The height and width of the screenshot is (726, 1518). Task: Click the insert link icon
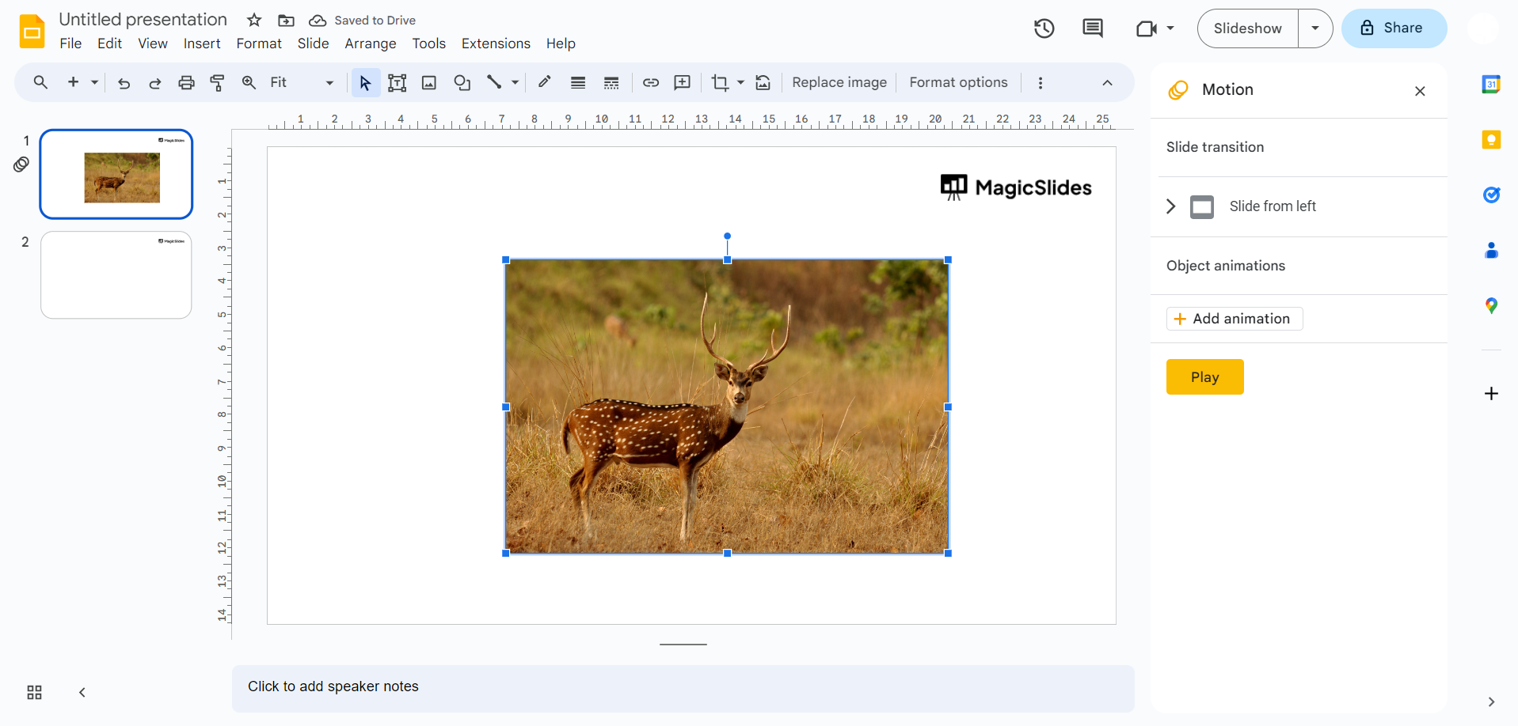tap(650, 83)
